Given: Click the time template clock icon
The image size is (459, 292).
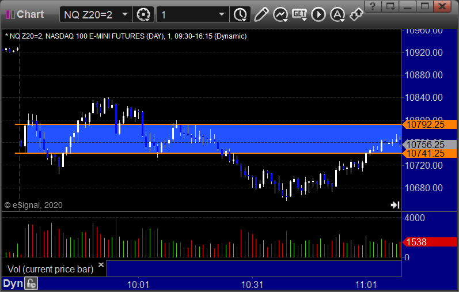Looking at the screenshot, I should pyautogui.click(x=240, y=14).
